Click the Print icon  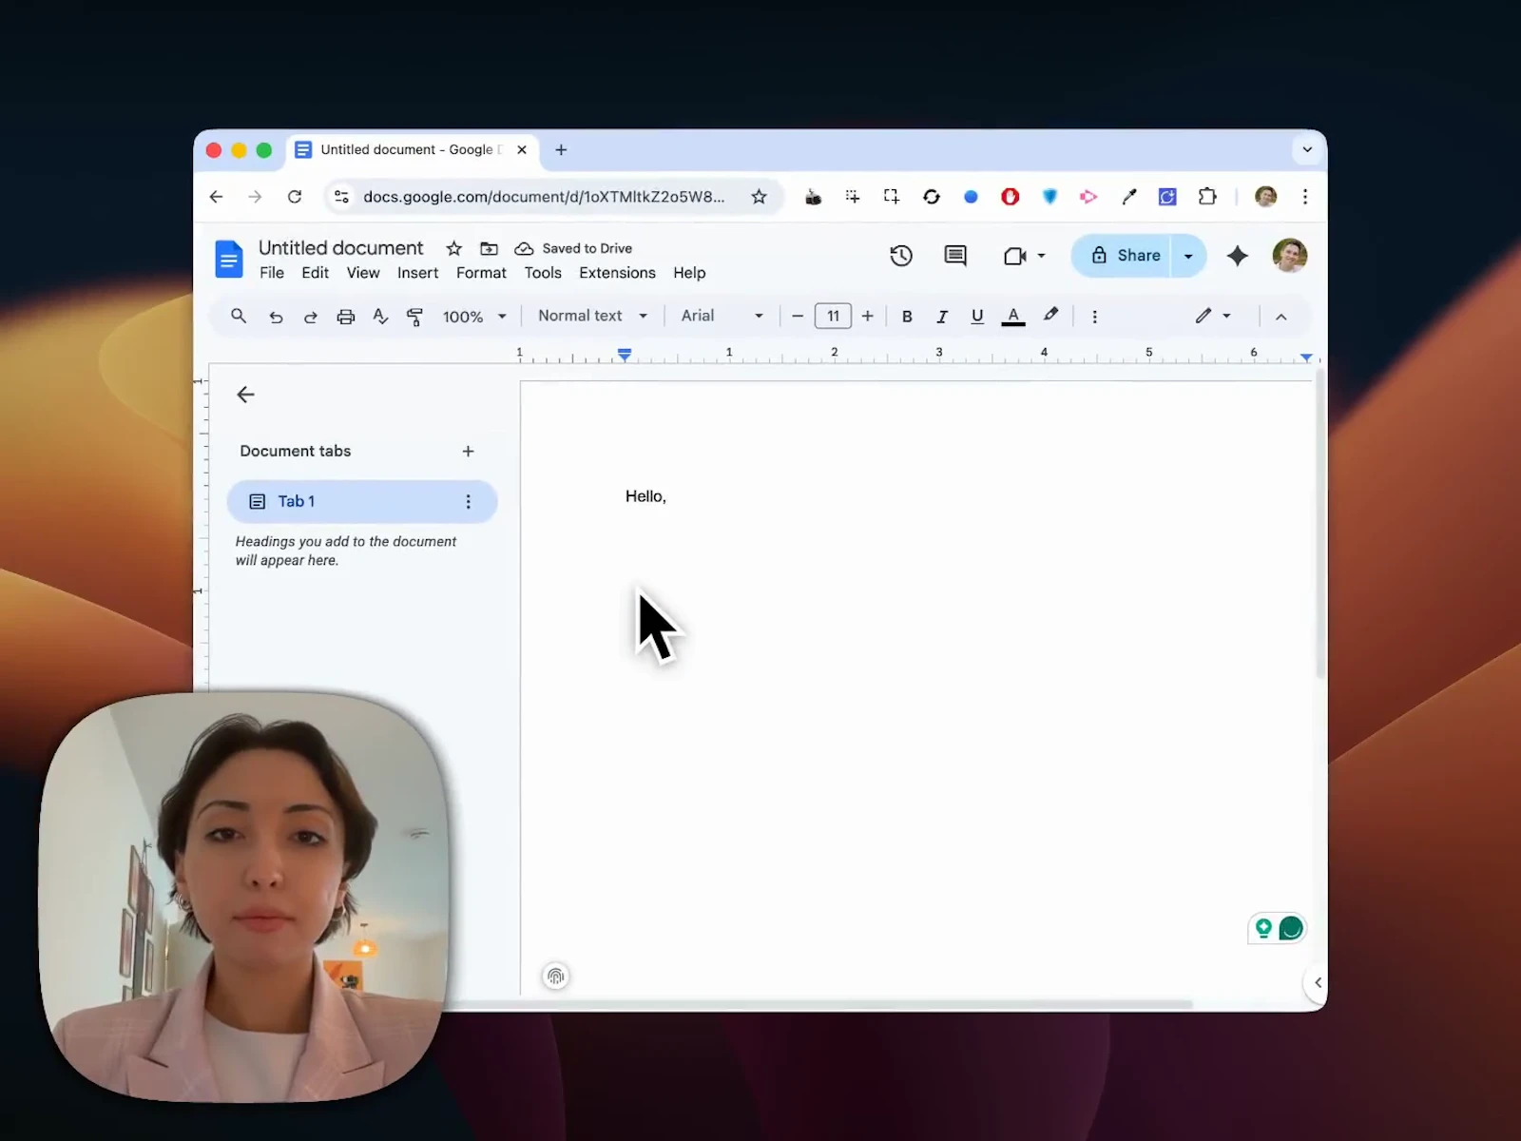click(346, 317)
